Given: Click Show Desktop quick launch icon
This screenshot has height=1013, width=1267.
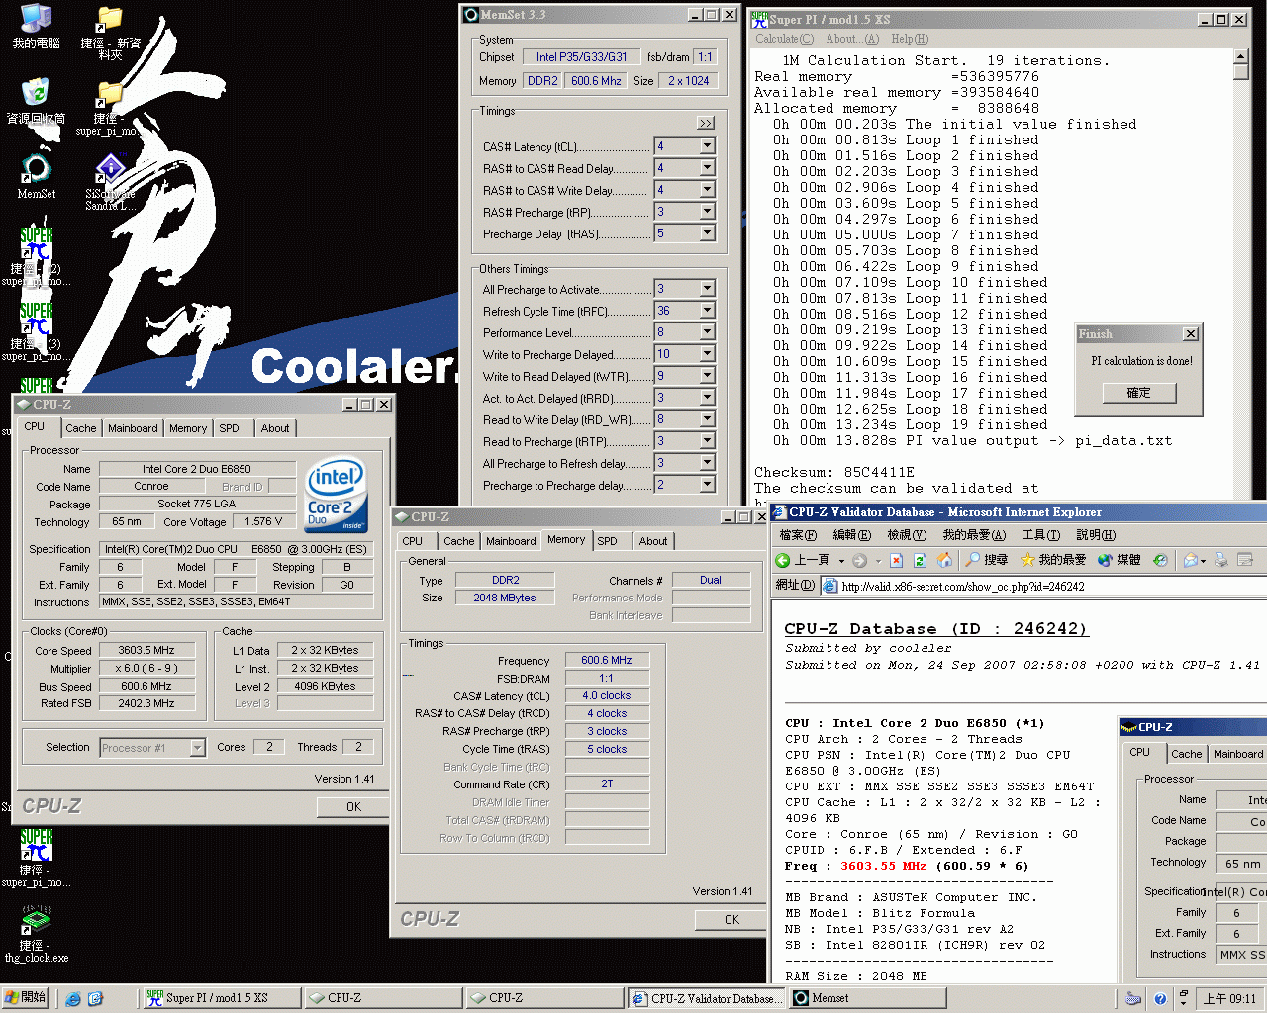Looking at the screenshot, I should click(95, 999).
